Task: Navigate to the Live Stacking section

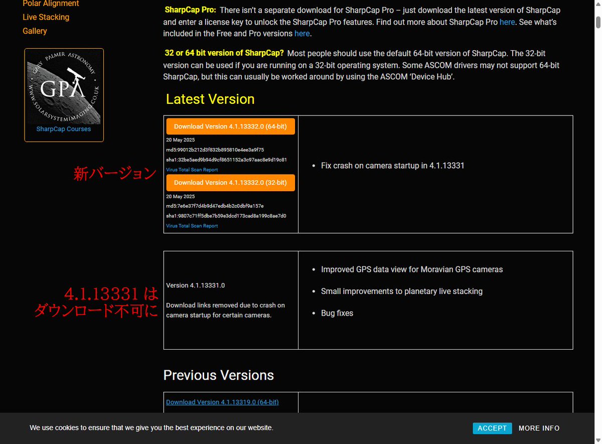Action: point(46,17)
